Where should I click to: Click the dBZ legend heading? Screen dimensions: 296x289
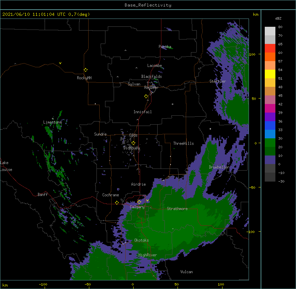(x=278, y=18)
